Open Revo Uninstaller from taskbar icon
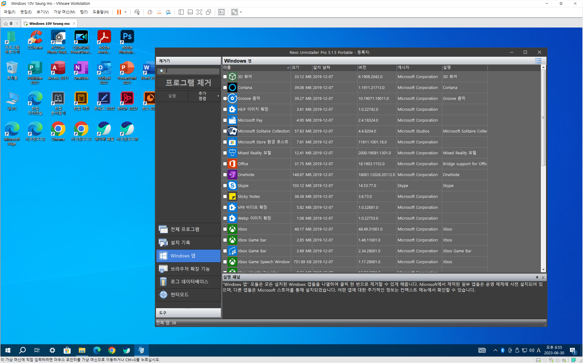Viewport: 583px width, 363px height. [141, 350]
